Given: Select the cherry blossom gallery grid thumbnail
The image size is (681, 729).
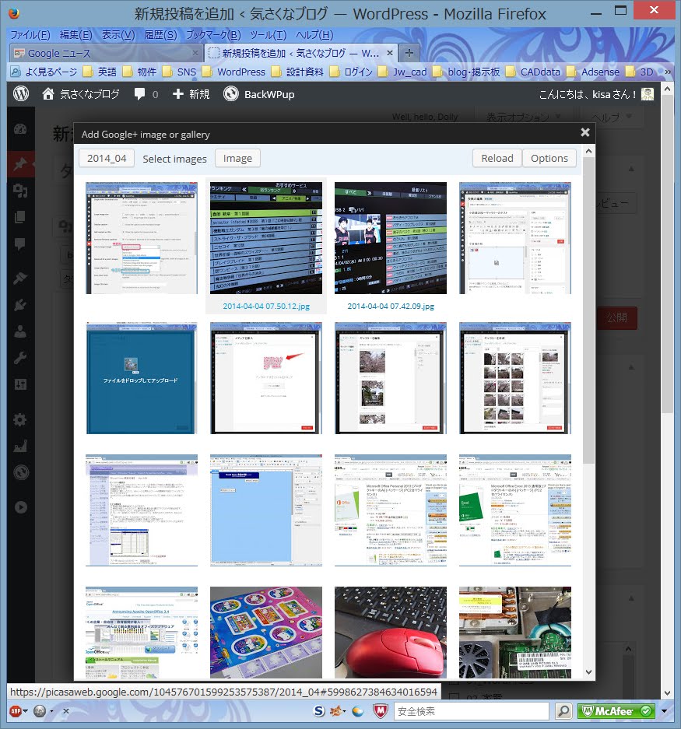Looking at the screenshot, I should click(515, 378).
